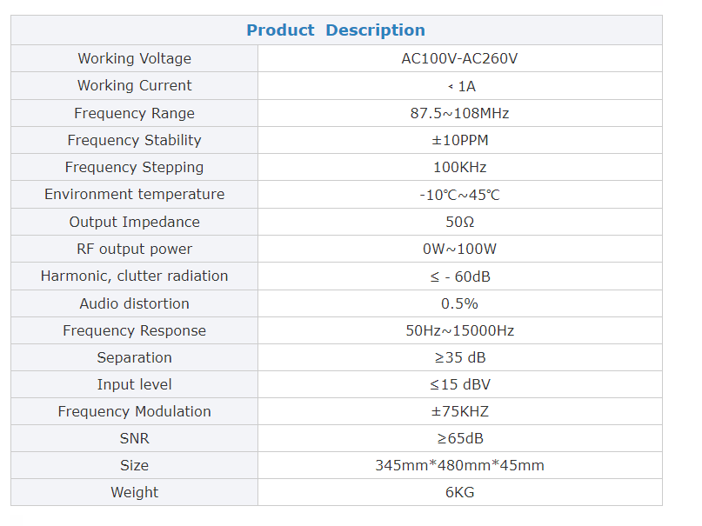Select the ±10PPM value cell

(x=459, y=140)
